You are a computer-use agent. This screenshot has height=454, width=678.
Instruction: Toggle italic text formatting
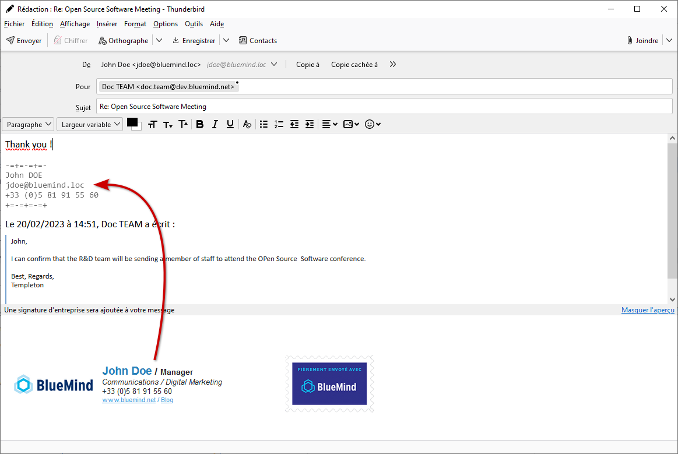point(215,124)
